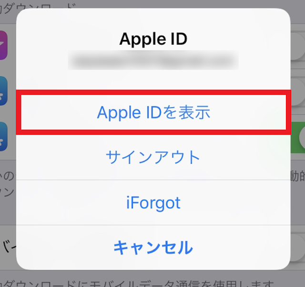Open the iForgot option
Image resolution: width=305 pixels, height=287 pixels.
(x=153, y=203)
